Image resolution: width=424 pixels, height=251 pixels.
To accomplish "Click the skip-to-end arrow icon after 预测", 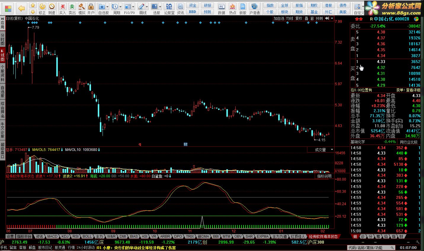I will [x=327, y=18].
